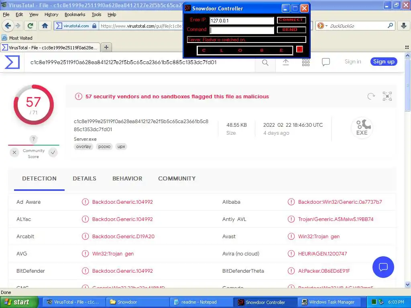Open the blue chat bubble widget
Screen dimensions: 411x308
point(383,267)
